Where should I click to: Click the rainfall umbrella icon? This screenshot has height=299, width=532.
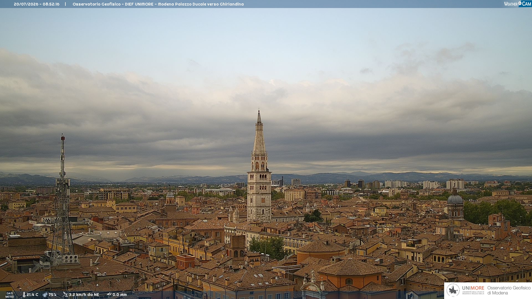(x=109, y=295)
